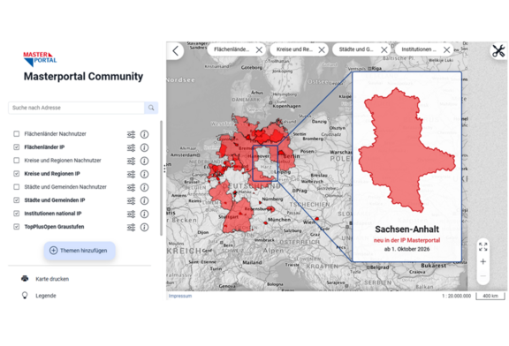Open settings sliders for Flächenländer Nachnutzer
Image resolution: width=509 pixels, height=346 pixels.
click(x=131, y=134)
